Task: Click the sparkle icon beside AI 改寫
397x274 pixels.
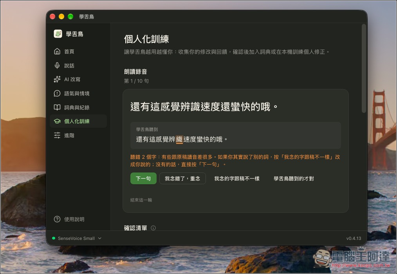Action: pyautogui.click(x=57, y=79)
